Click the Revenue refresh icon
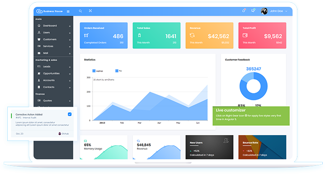This screenshot has height=174, width=325. click(x=192, y=35)
